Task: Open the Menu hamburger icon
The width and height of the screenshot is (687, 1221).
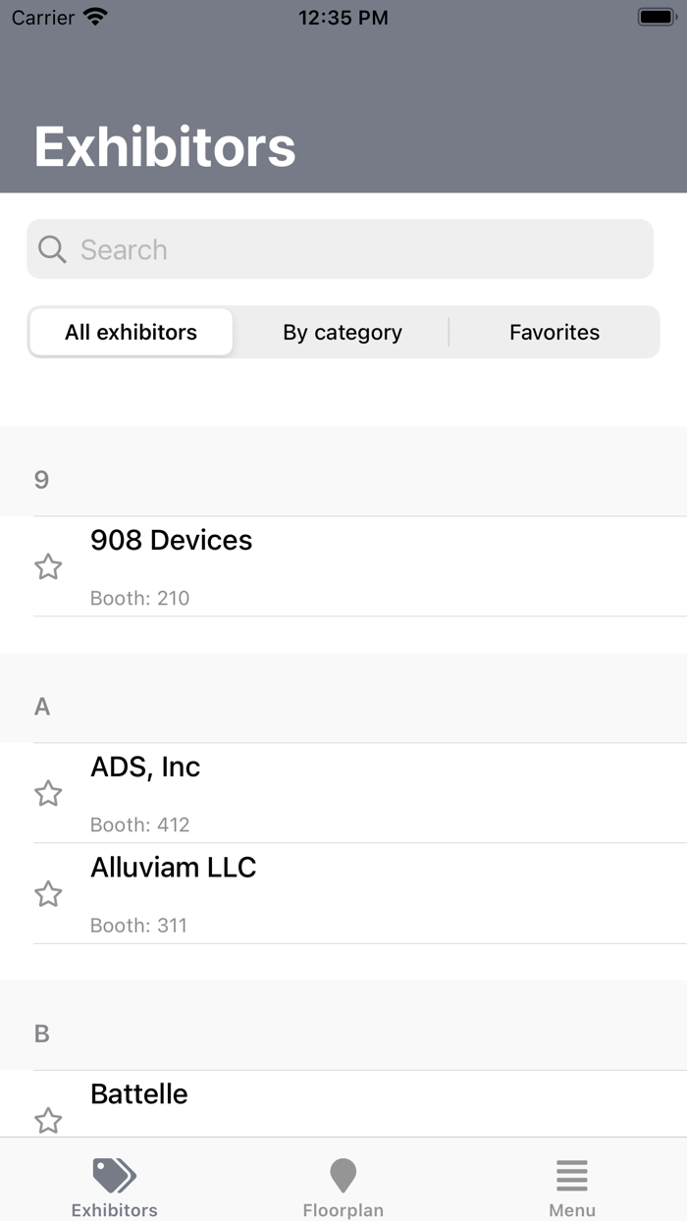Action: [x=571, y=1174]
